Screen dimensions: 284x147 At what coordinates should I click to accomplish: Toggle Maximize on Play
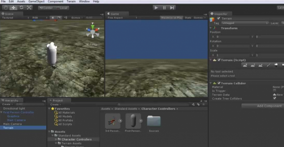(172, 18)
